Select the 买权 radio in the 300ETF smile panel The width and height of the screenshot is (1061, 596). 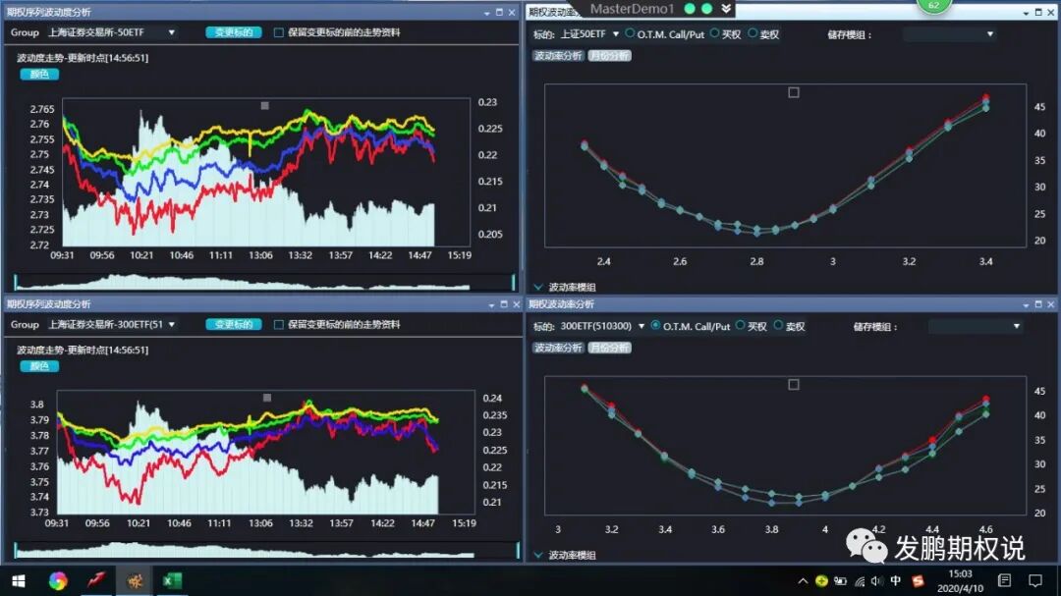[x=741, y=325]
